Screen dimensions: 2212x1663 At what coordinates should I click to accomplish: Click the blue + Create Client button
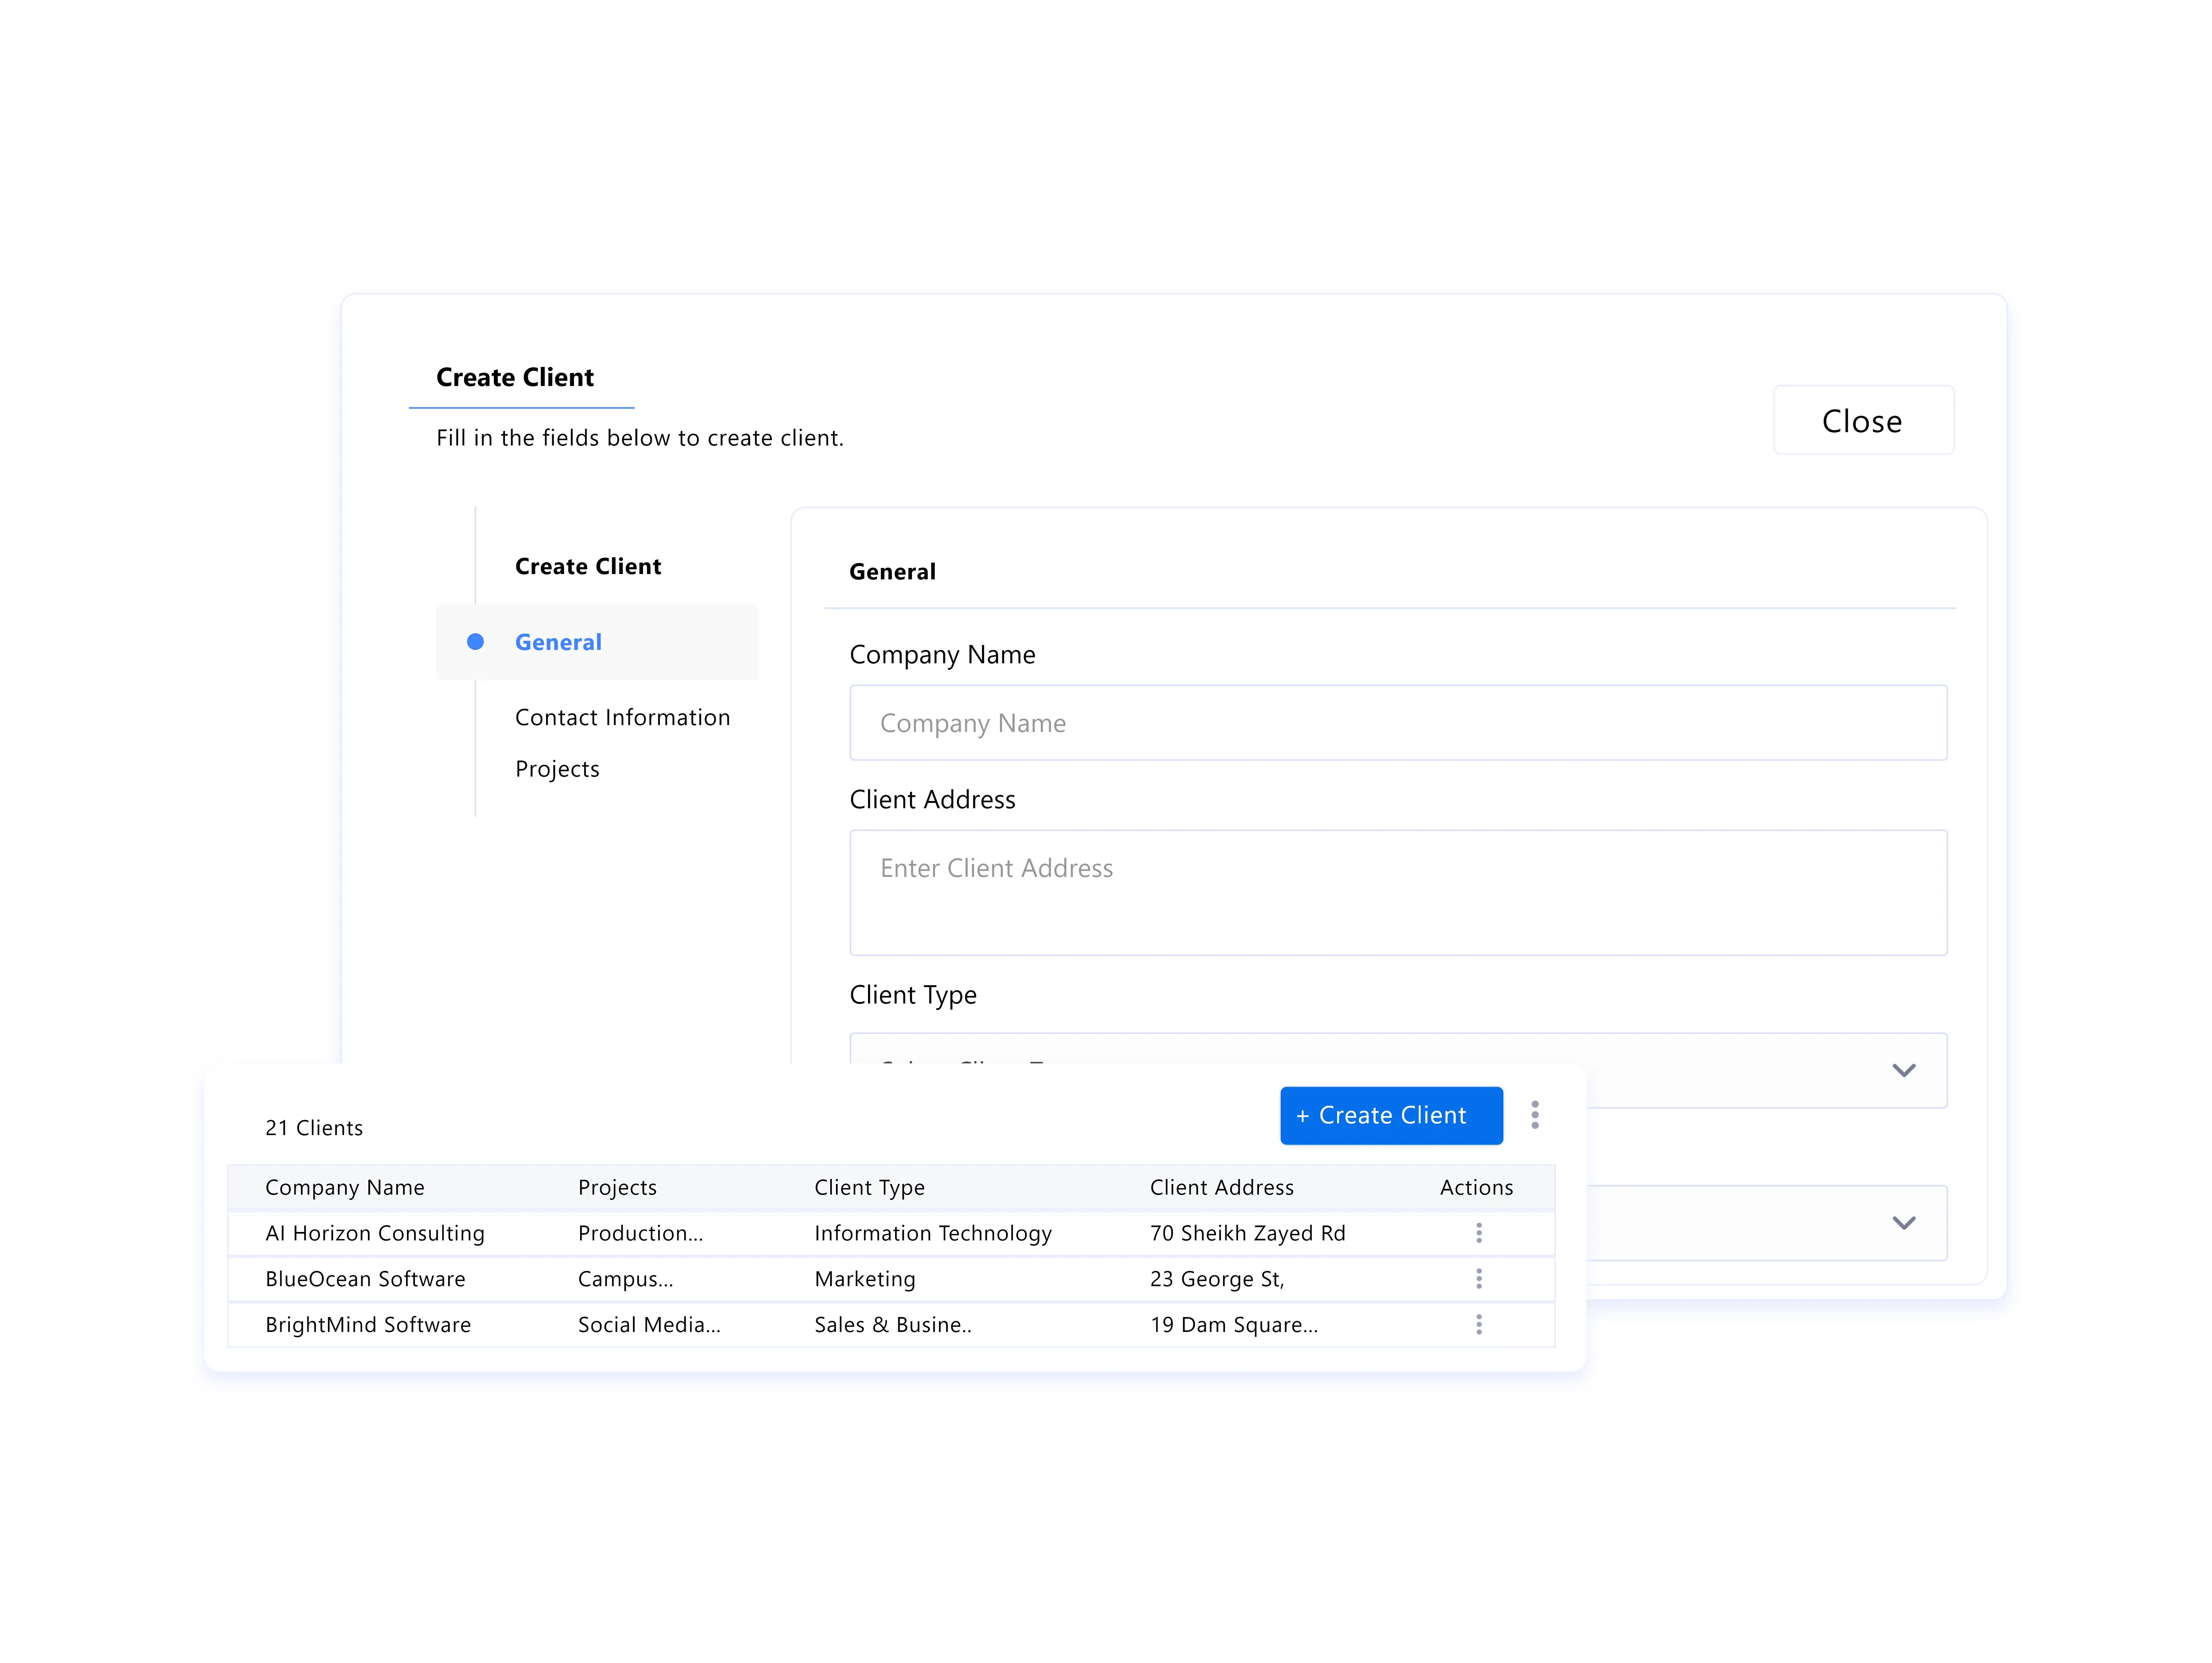pyautogui.click(x=1390, y=1115)
